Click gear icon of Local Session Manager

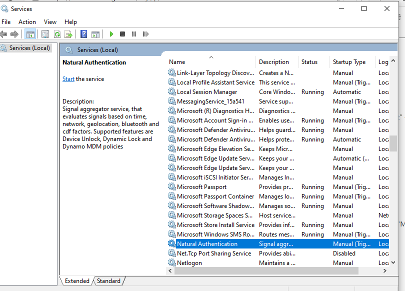172,91
